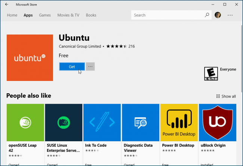Open the uBlock Origin shield icon
The width and height of the screenshot is (243, 166).
tap(218, 123)
